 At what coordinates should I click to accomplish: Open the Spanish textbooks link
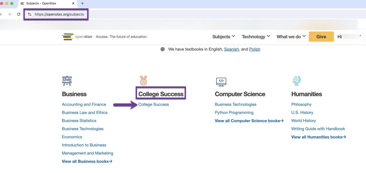coord(231,49)
